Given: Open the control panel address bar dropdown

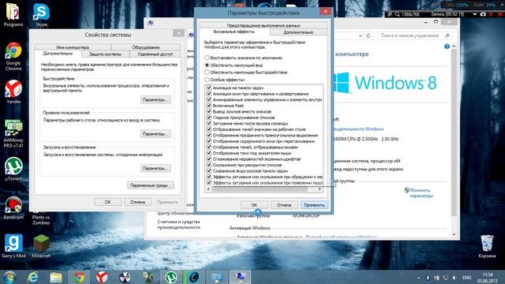Looking at the screenshot, I should click(360, 35).
